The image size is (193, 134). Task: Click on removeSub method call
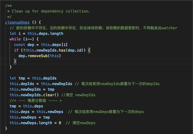(38, 56)
